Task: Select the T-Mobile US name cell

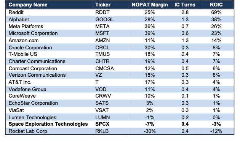Action: (23, 54)
